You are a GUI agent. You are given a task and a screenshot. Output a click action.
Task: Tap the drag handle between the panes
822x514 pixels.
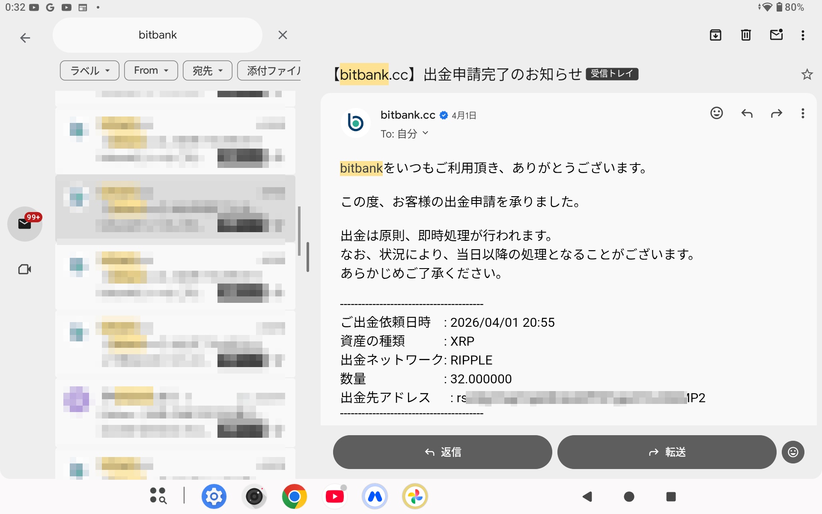coord(308,257)
